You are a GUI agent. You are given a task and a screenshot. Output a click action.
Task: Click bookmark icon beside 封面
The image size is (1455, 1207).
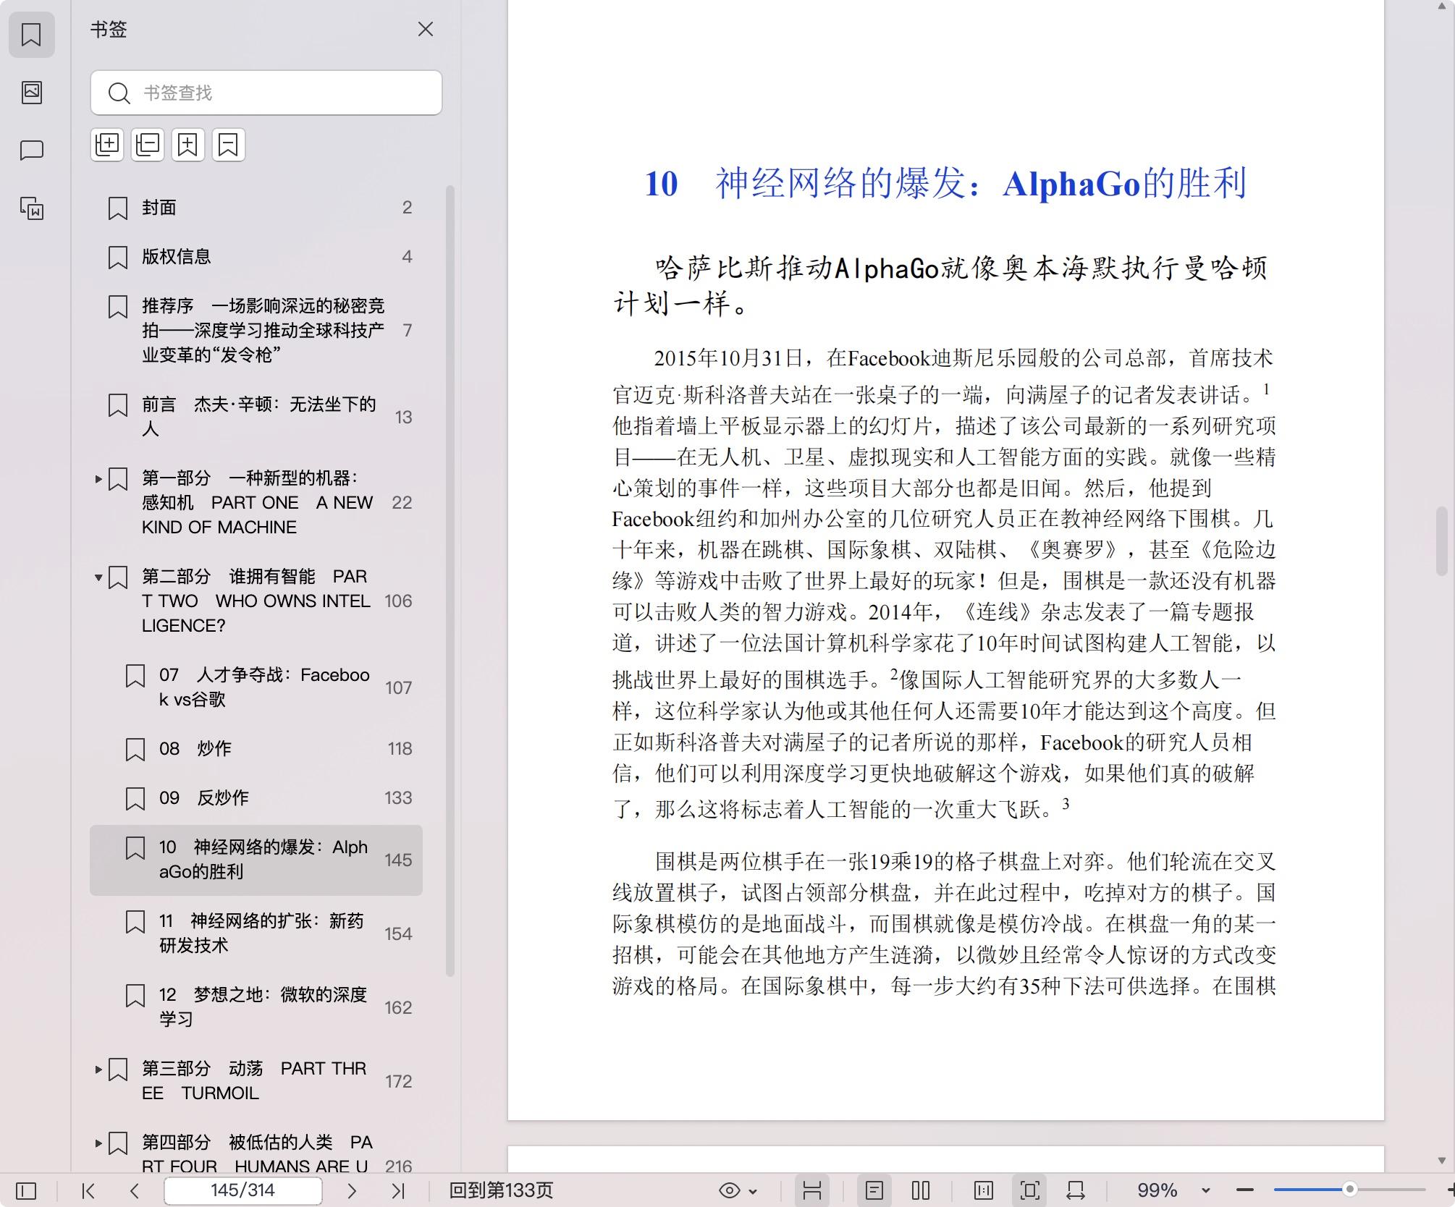coord(118,208)
